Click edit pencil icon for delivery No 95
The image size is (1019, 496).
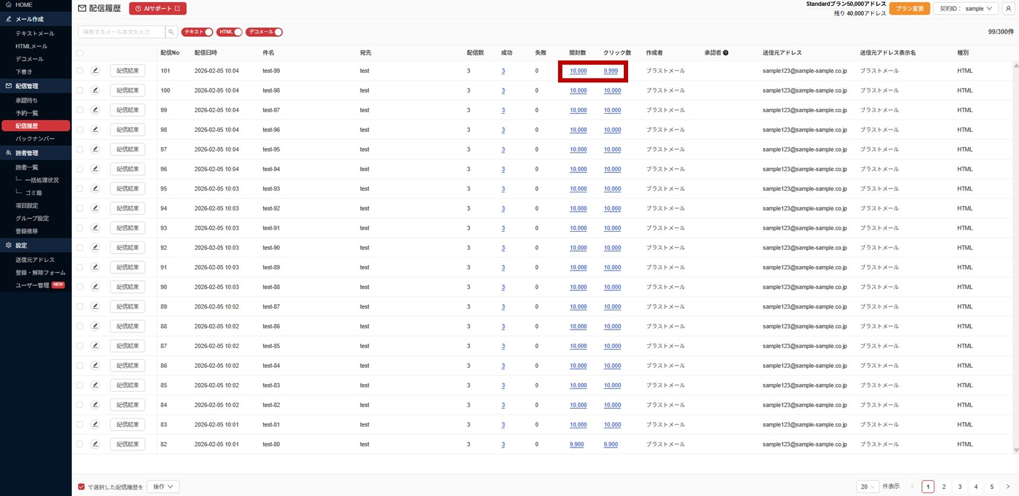tap(95, 188)
